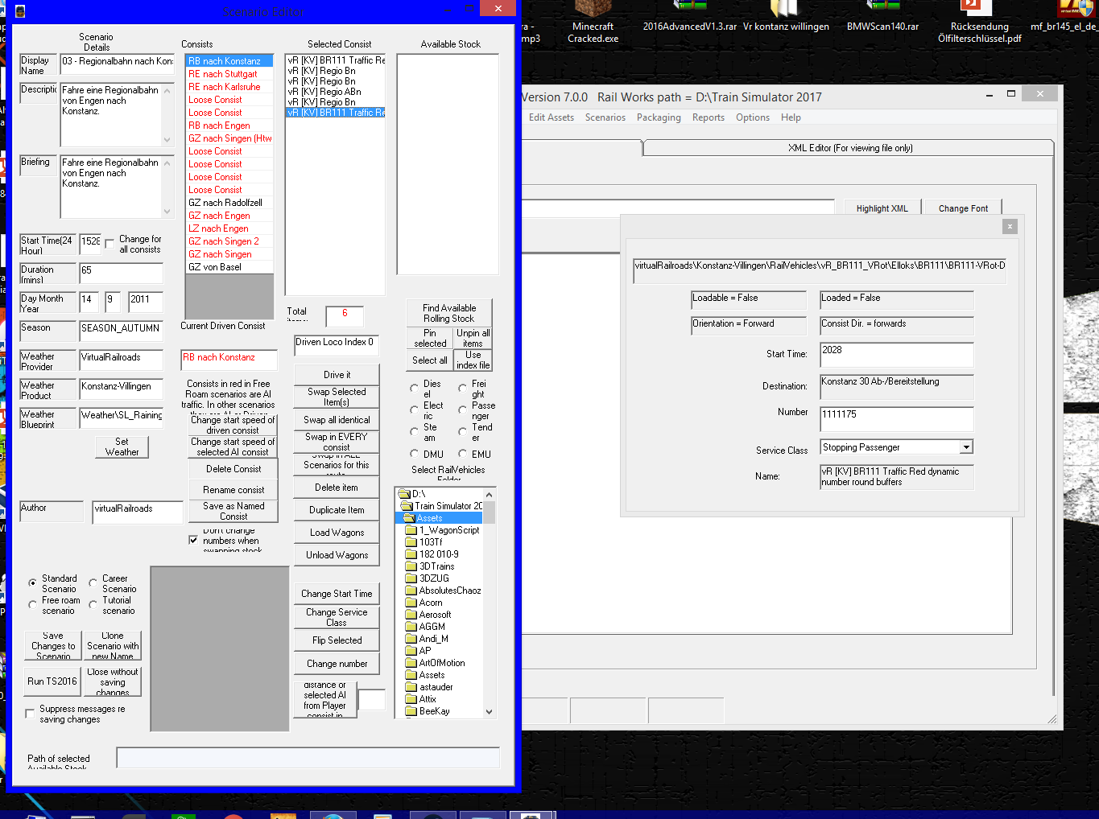
Task: Select the Electric rolling stock filter
Action: (x=414, y=410)
